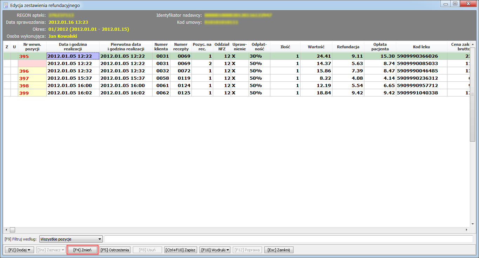Open the F2 Dodaj dropdown button

19,250
